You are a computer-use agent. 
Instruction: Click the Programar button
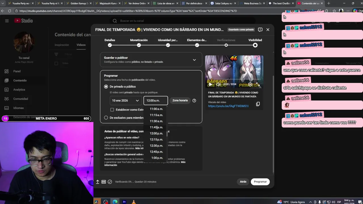[260, 182]
